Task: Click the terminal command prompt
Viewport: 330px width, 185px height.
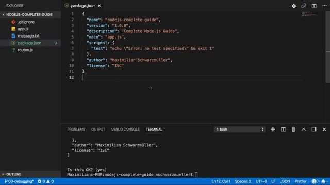Action: click(x=133, y=175)
